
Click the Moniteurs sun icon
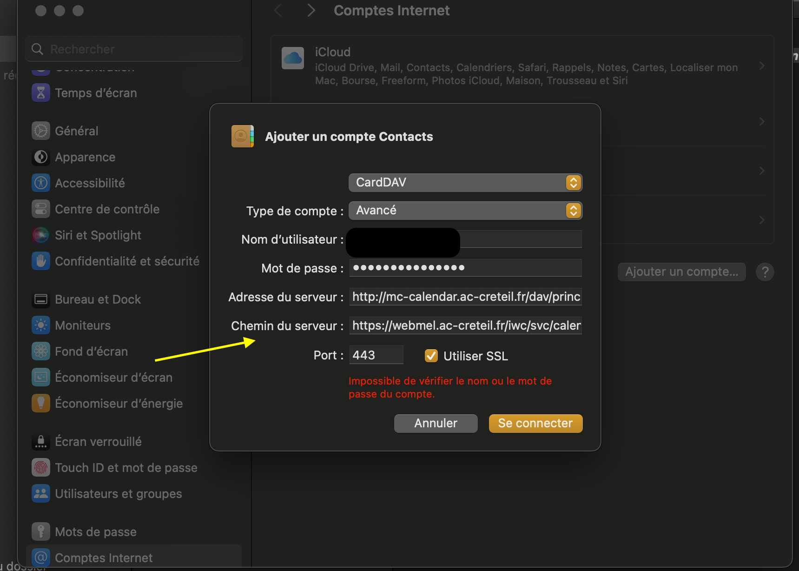[x=41, y=325]
